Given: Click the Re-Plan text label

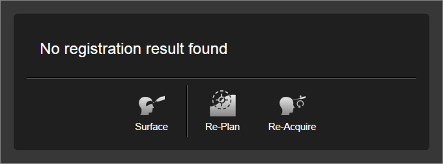Looking at the screenshot, I should pos(222,127).
